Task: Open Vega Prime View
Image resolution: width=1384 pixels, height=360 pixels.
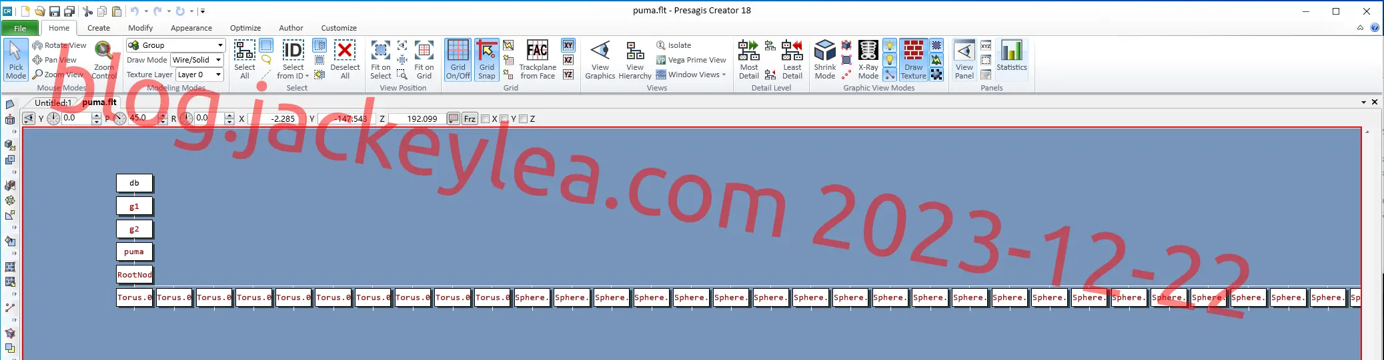Action: click(691, 60)
